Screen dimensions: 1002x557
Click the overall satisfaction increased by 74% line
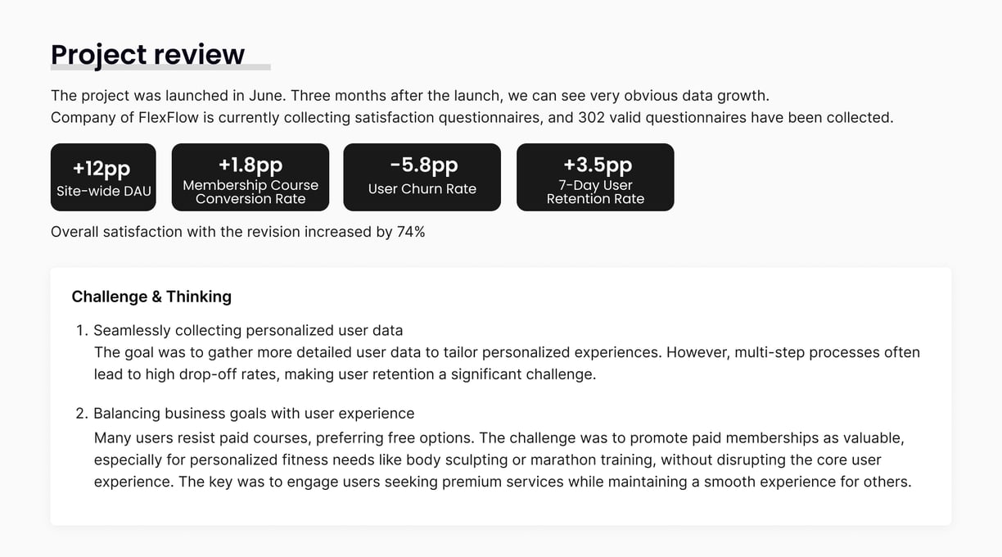pyautogui.click(x=237, y=232)
